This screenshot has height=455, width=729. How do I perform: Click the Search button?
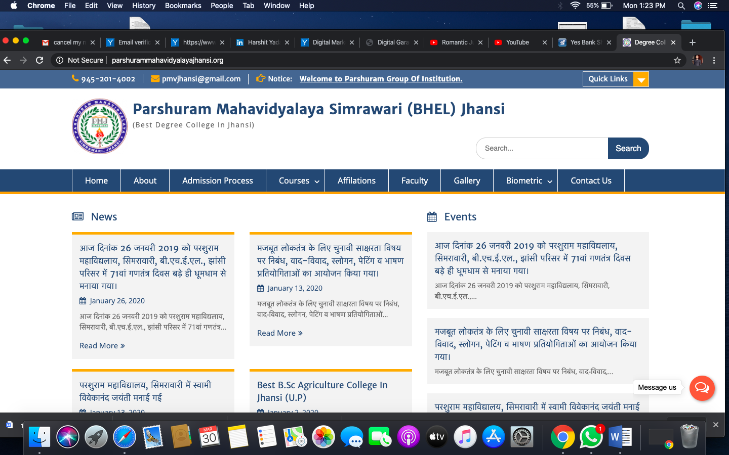(x=628, y=148)
